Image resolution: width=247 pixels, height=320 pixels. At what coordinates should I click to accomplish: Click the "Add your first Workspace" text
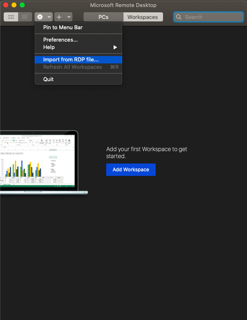coord(147,152)
